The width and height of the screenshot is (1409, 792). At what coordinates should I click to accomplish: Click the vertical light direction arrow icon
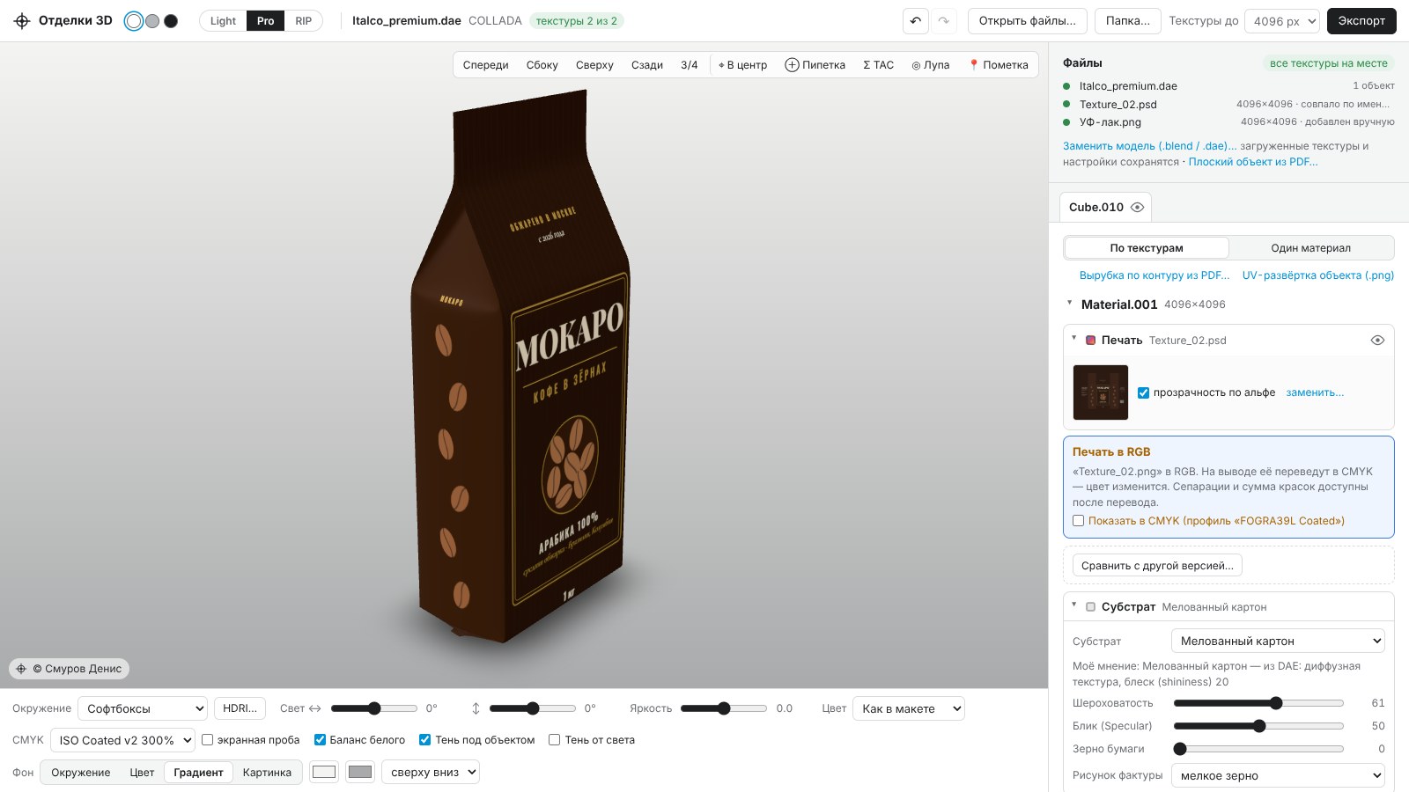(476, 708)
